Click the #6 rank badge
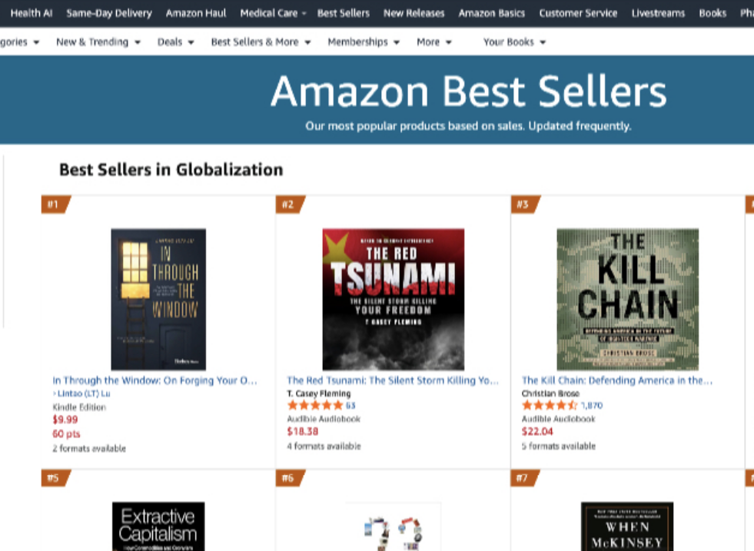754x551 pixels. coord(290,478)
